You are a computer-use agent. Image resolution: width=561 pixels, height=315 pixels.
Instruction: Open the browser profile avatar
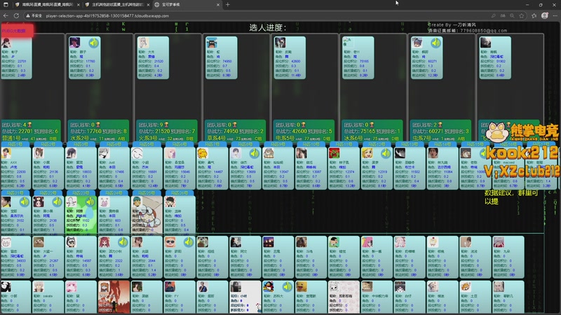click(545, 15)
